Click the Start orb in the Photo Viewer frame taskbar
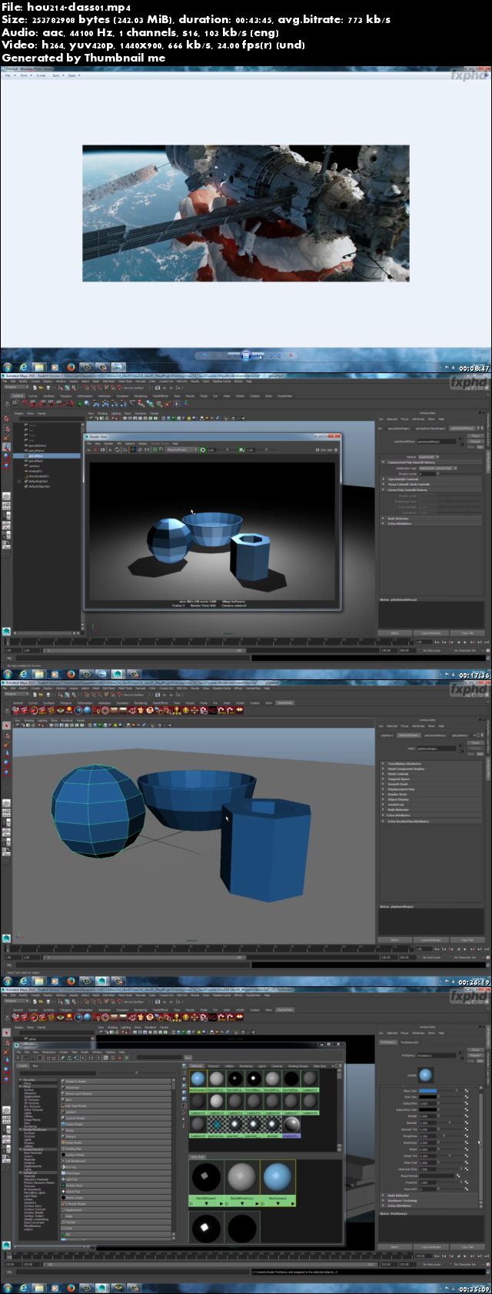This screenshot has height=1294, width=492. coord(8,367)
